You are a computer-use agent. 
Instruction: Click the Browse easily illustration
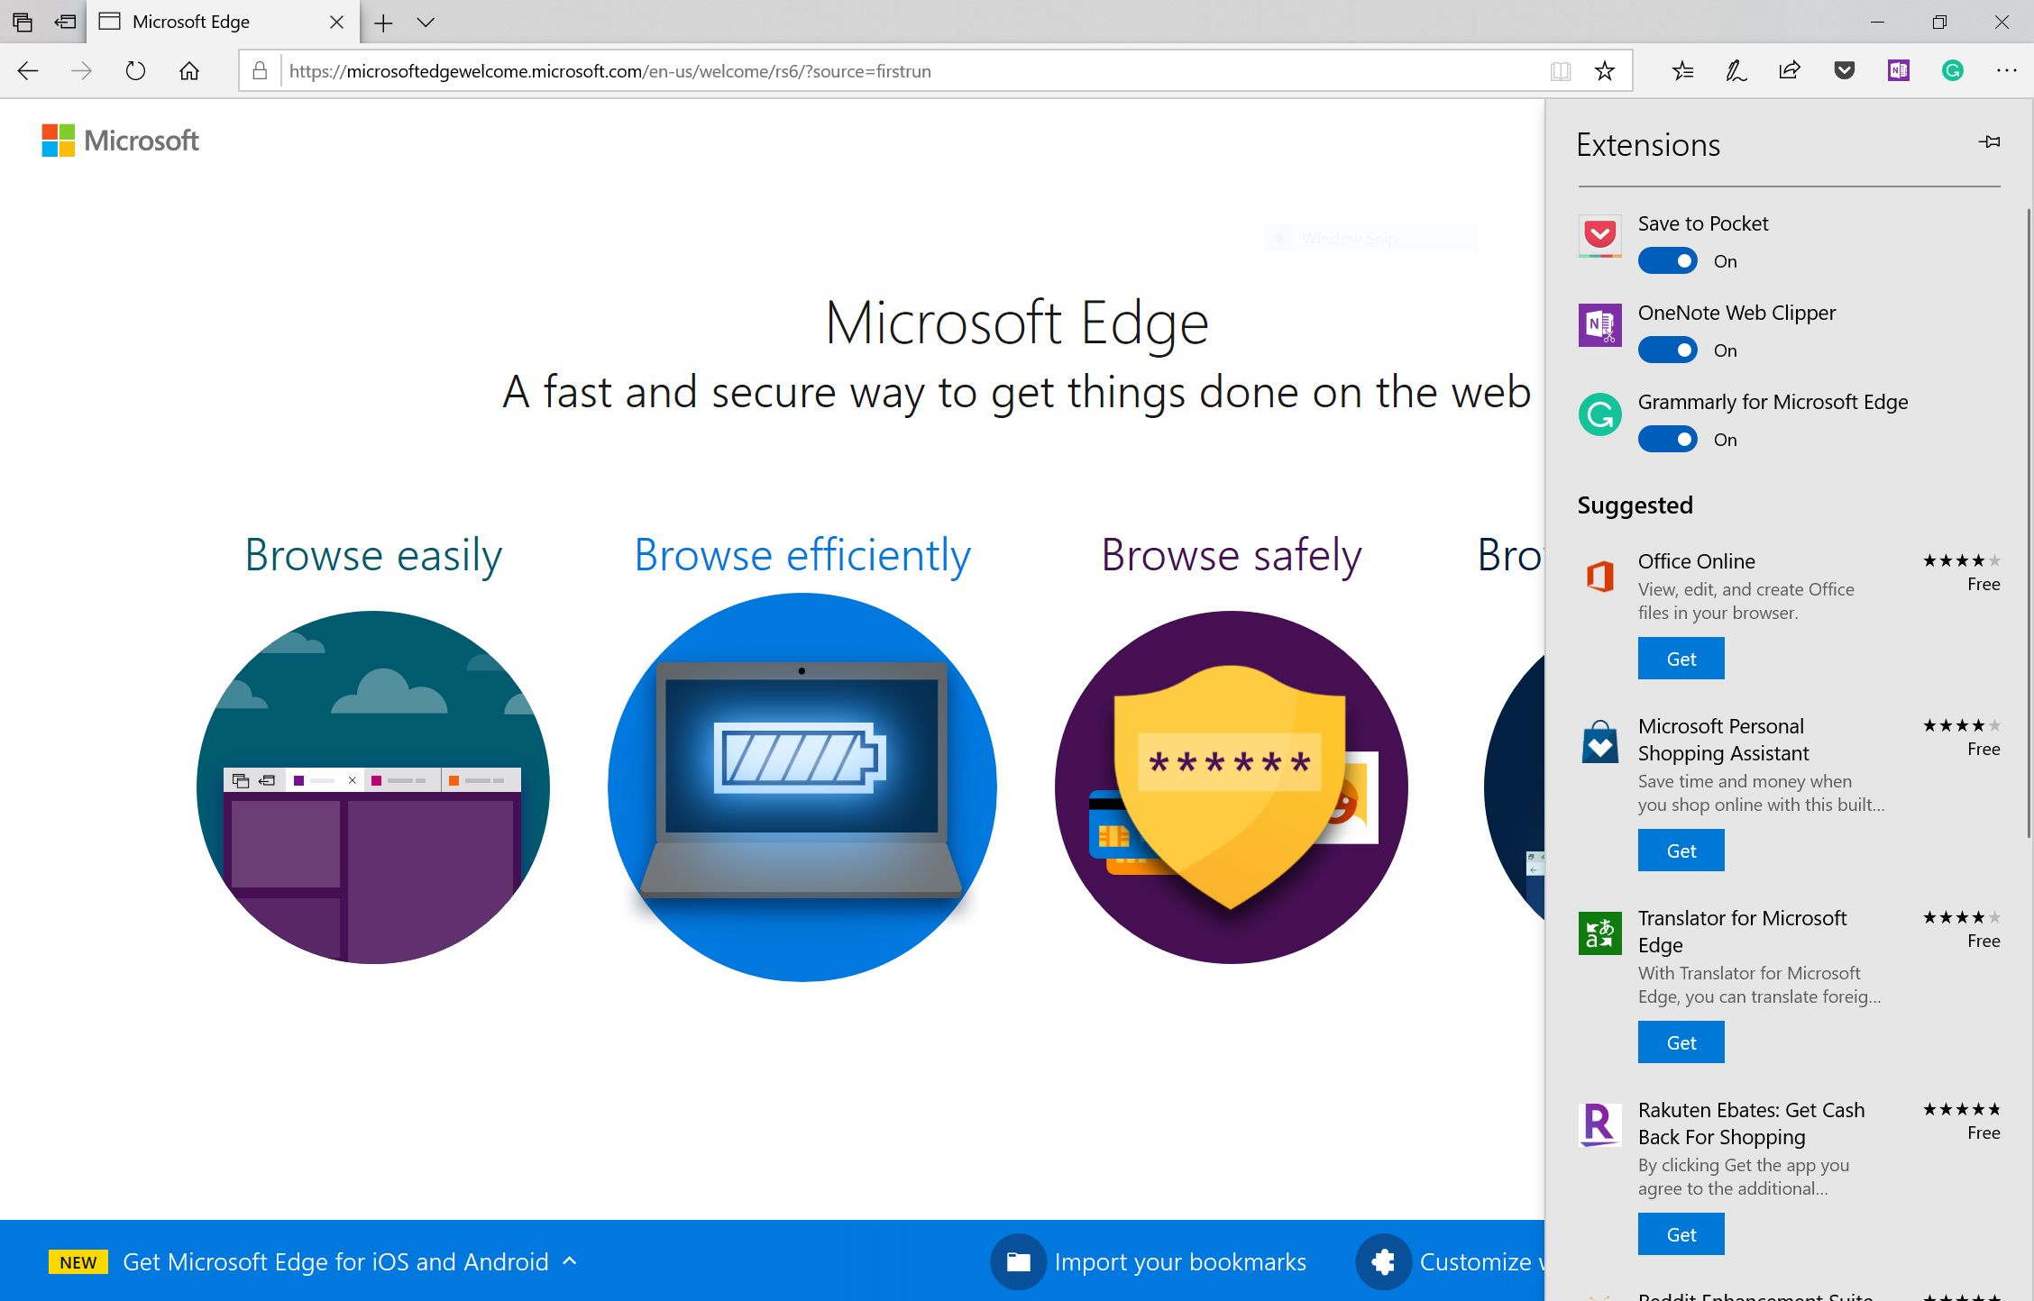(x=373, y=787)
